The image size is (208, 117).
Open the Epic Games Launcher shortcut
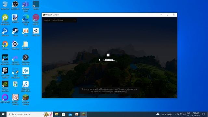[x=5, y=71]
